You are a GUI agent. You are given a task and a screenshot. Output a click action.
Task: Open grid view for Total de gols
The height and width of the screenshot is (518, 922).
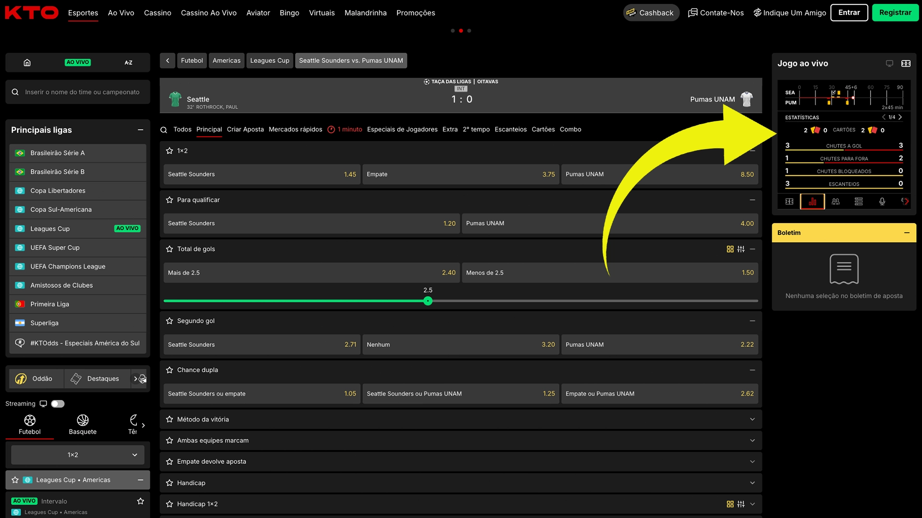730,249
